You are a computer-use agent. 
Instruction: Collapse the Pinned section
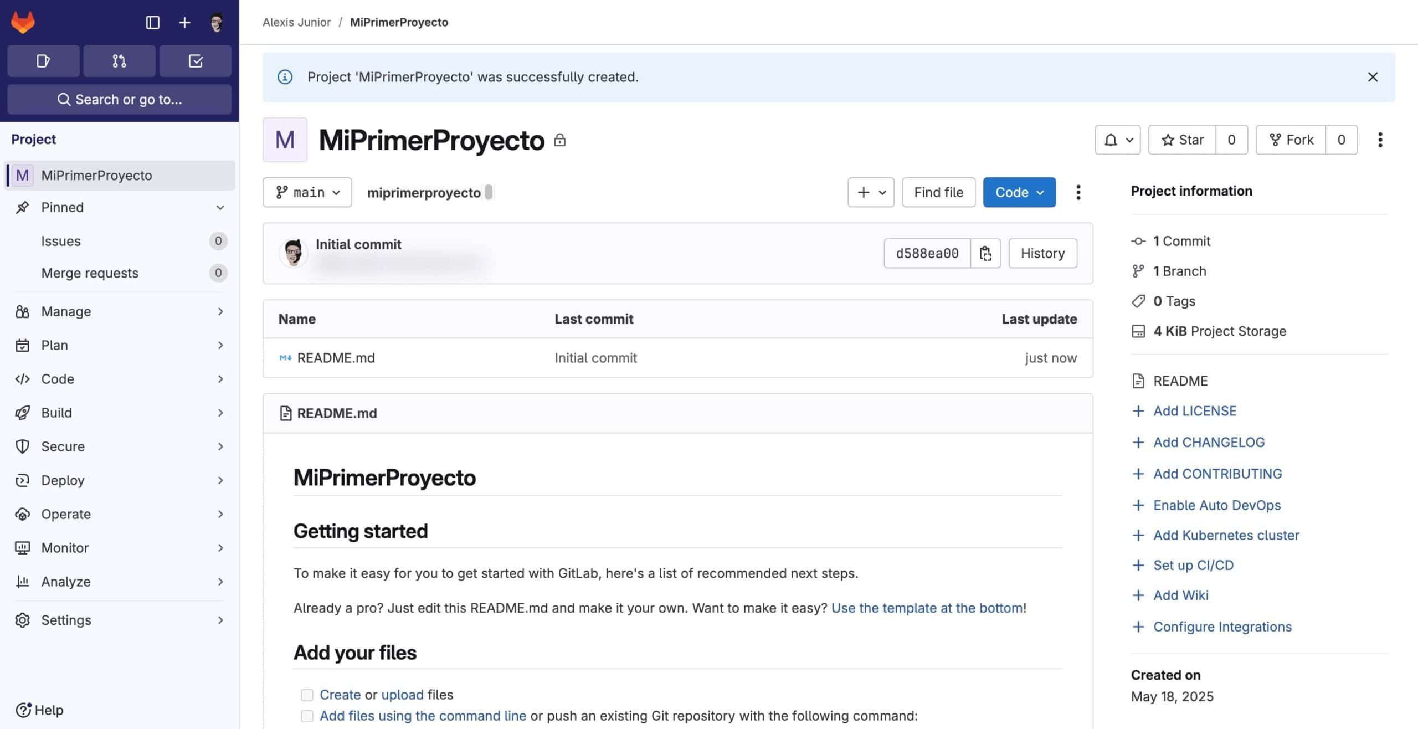click(x=220, y=207)
